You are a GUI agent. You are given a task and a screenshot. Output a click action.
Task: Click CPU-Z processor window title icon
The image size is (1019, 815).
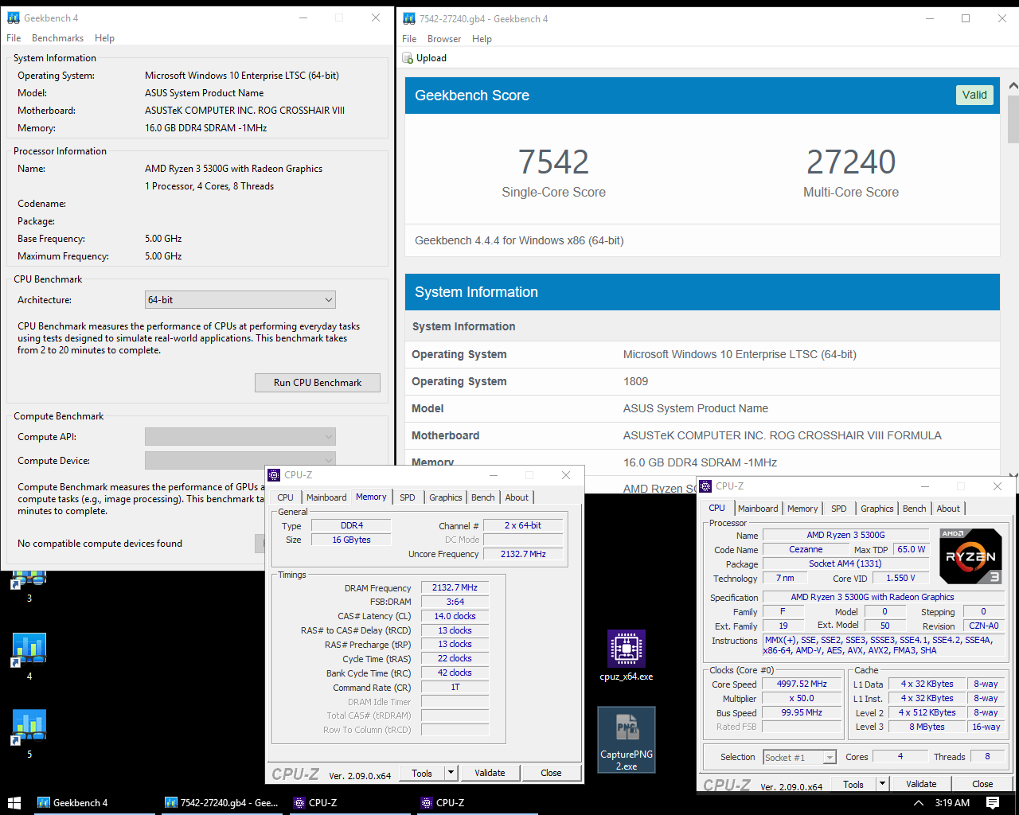coord(705,486)
